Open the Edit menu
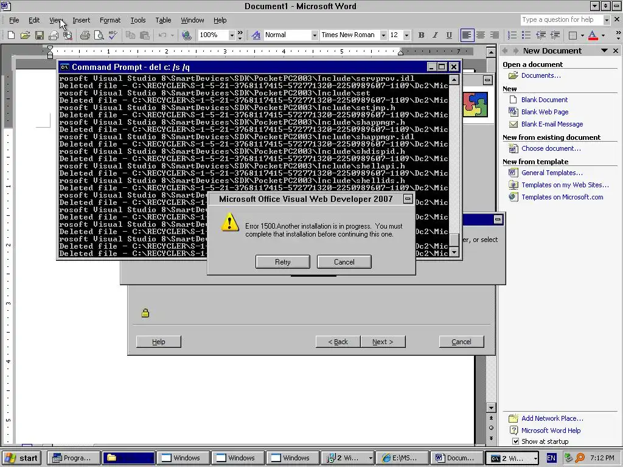Screen dimensions: 623x467 point(34,20)
